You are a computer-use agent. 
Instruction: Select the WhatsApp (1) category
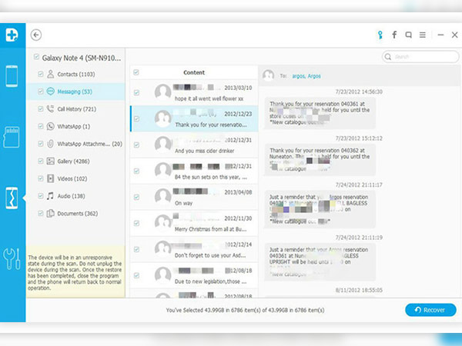73,126
